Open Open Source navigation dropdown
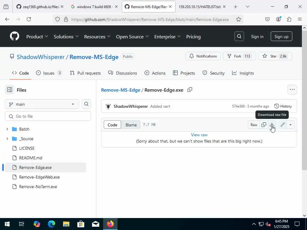307x230 pixels. tap(132, 37)
